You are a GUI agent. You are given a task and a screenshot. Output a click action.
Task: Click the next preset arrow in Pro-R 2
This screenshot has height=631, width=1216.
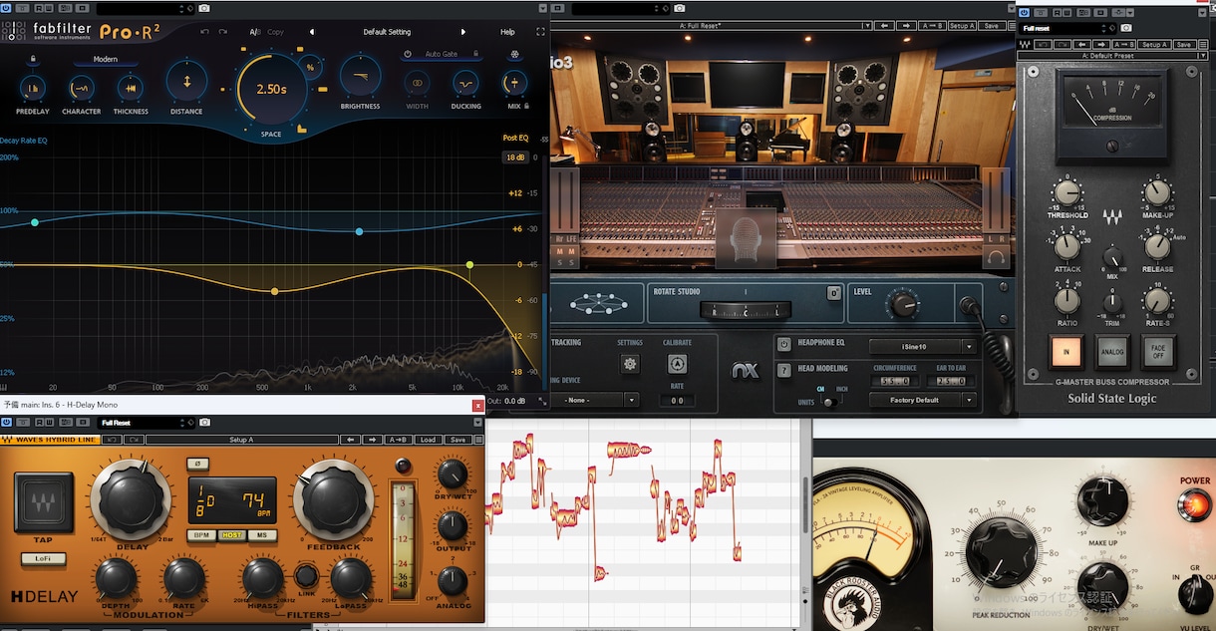463,32
